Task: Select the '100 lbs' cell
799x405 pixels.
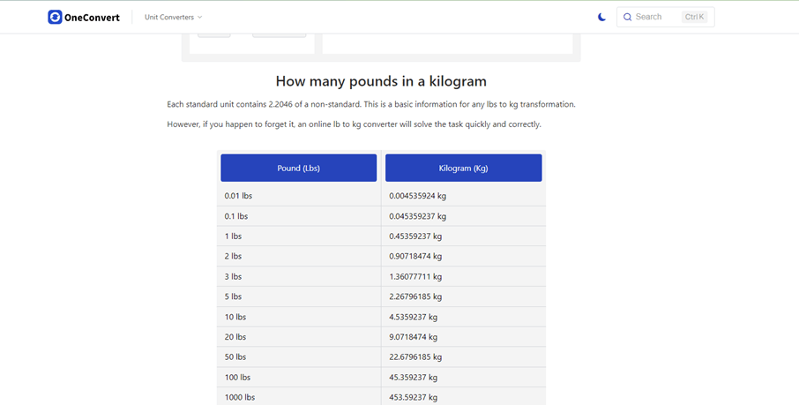Action: (x=299, y=377)
